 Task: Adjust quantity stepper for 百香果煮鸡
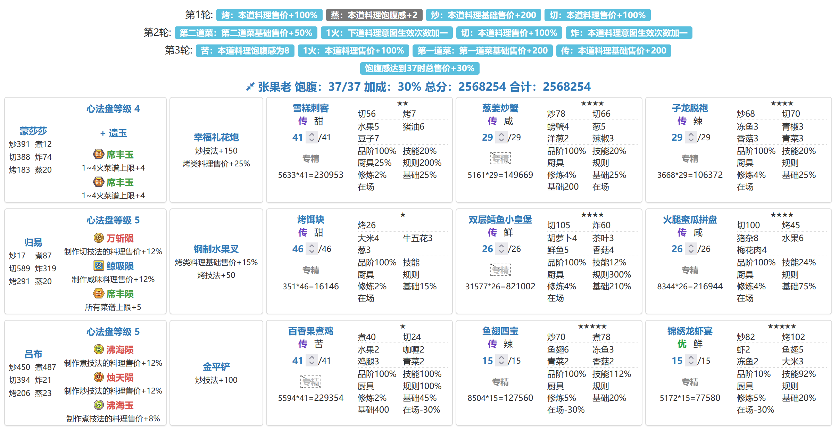[312, 361]
